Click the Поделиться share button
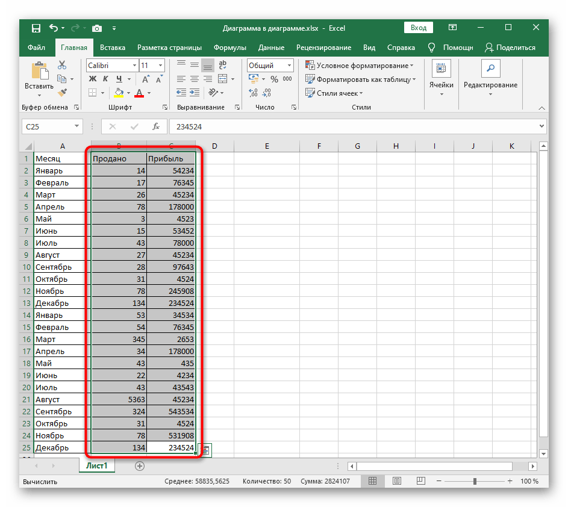568x507 pixels. [x=510, y=48]
